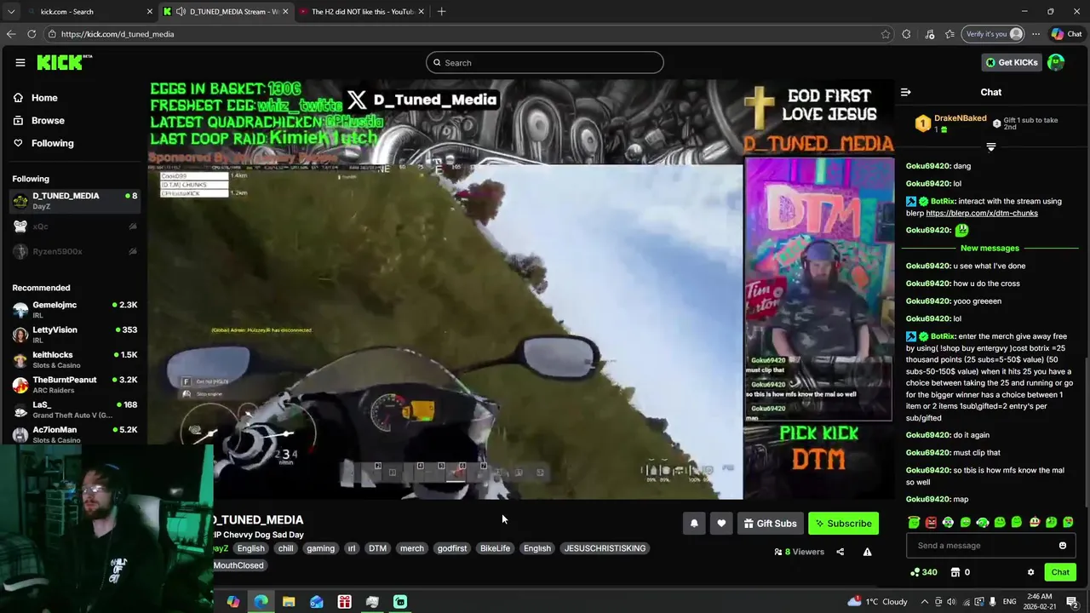Click the Get KICKs button
This screenshot has height=613, width=1090.
pyautogui.click(x=1012, y=62)
